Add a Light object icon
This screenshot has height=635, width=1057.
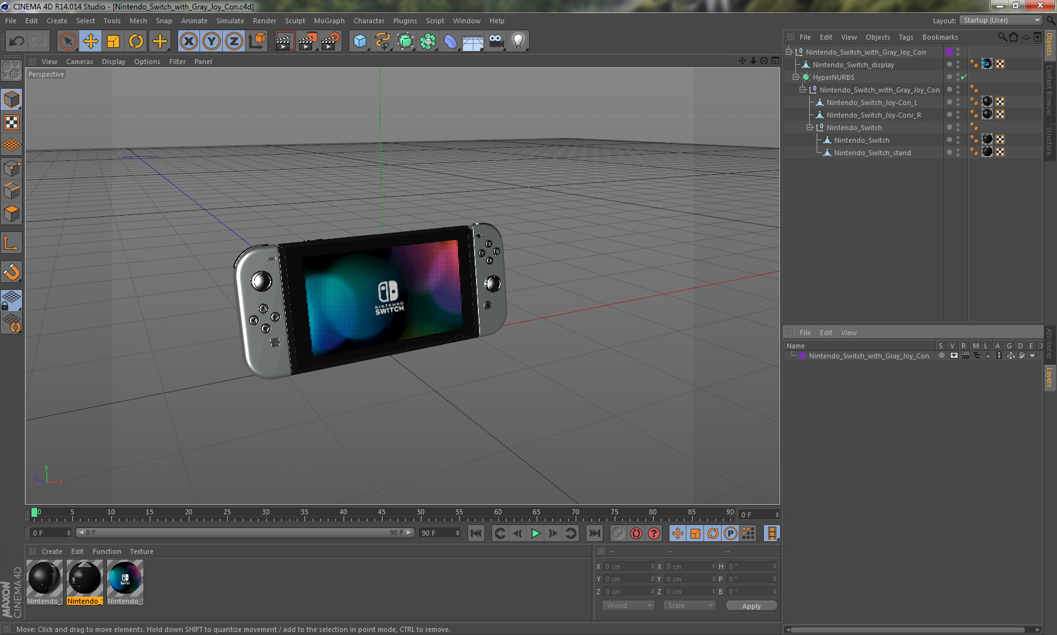(518, 41)
